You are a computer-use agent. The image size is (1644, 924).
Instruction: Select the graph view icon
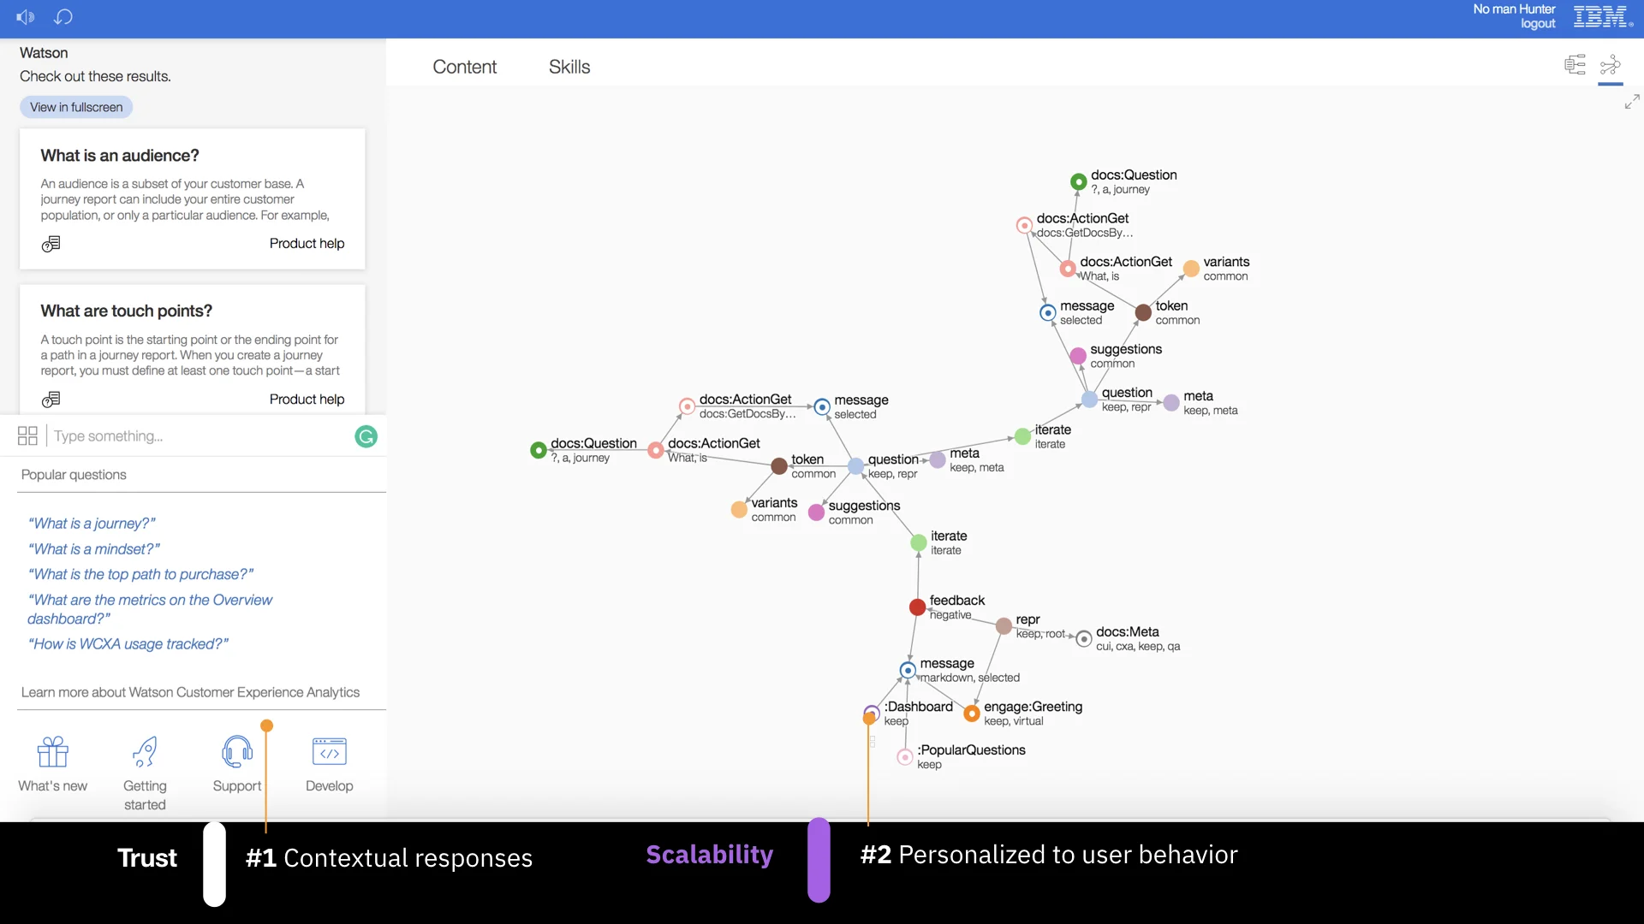[x=1611, y=65]
